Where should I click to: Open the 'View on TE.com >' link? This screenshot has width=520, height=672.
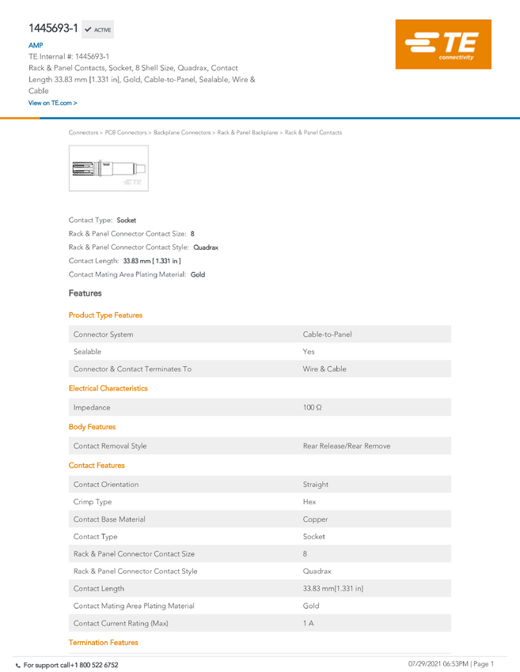pos(53,103)
